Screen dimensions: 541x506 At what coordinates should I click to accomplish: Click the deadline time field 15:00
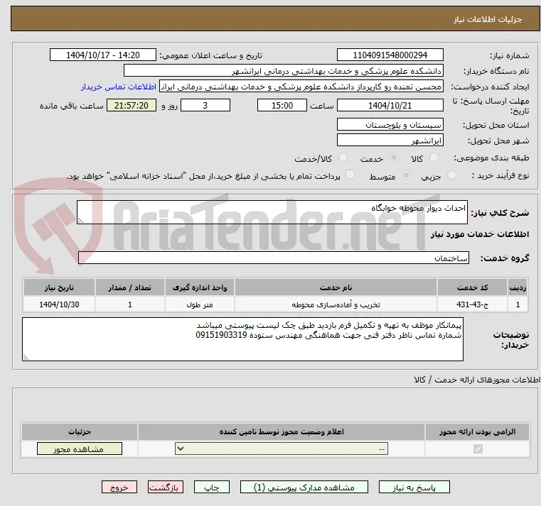[x=282, y=106]
